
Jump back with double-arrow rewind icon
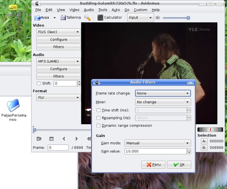[89, 139]
